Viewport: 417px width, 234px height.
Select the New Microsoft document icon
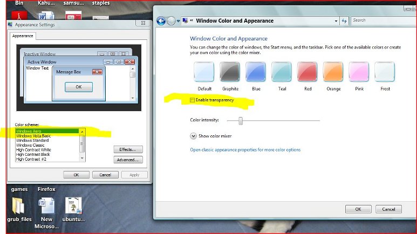(47, 206)
